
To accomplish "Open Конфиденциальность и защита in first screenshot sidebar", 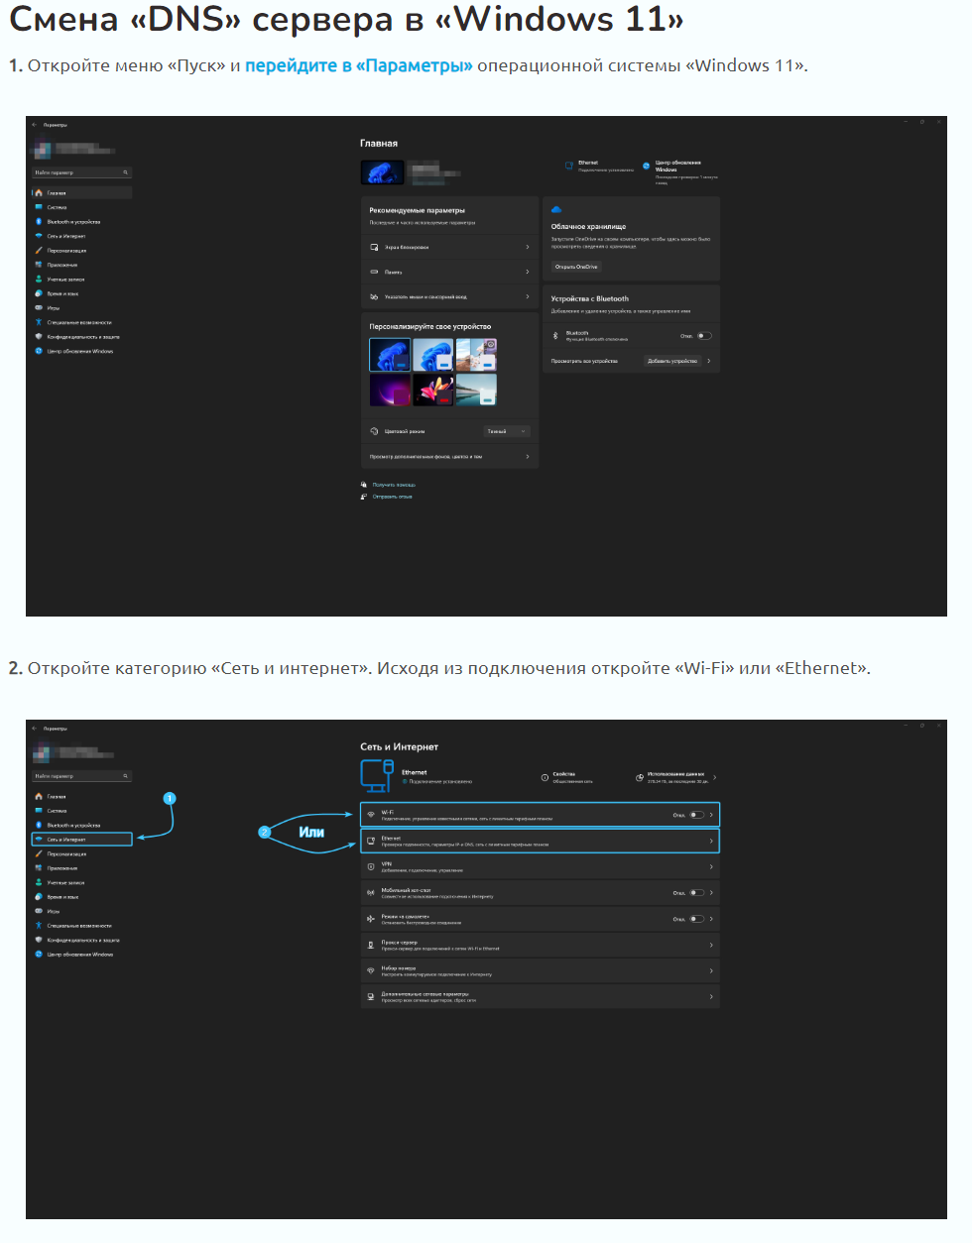I will tap(83, 337).
